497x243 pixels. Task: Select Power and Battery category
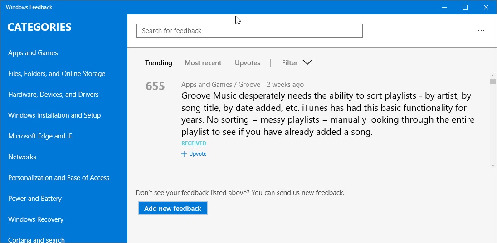tap(35, 199)
